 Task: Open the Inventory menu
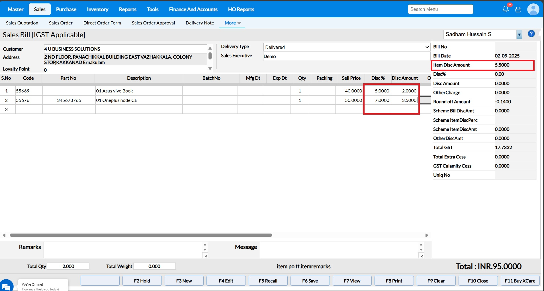pos(97,9)
